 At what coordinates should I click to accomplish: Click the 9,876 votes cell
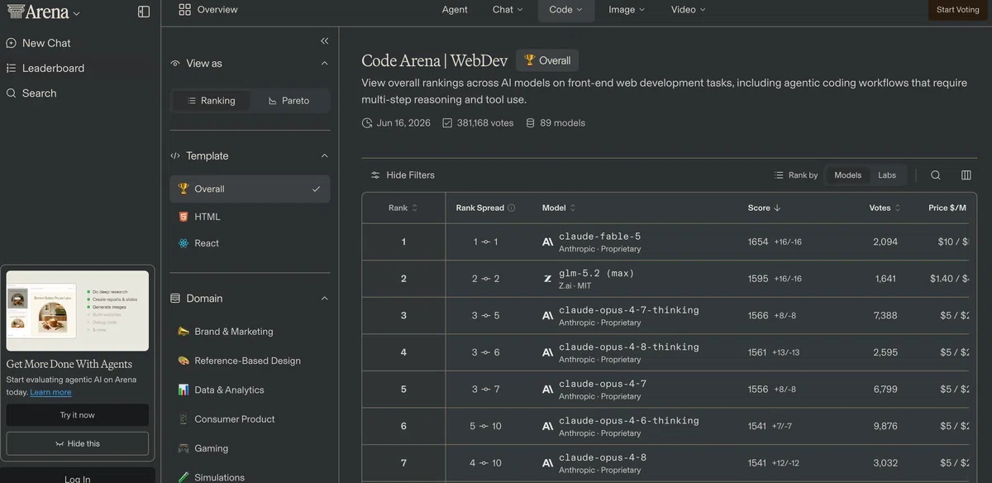885,427
